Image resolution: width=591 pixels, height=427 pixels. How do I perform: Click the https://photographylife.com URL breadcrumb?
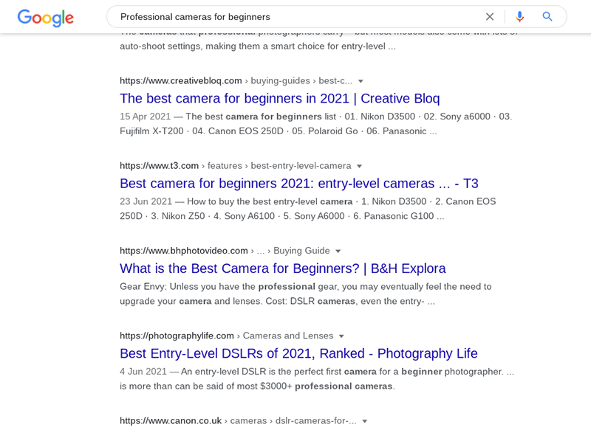(177, 336)
